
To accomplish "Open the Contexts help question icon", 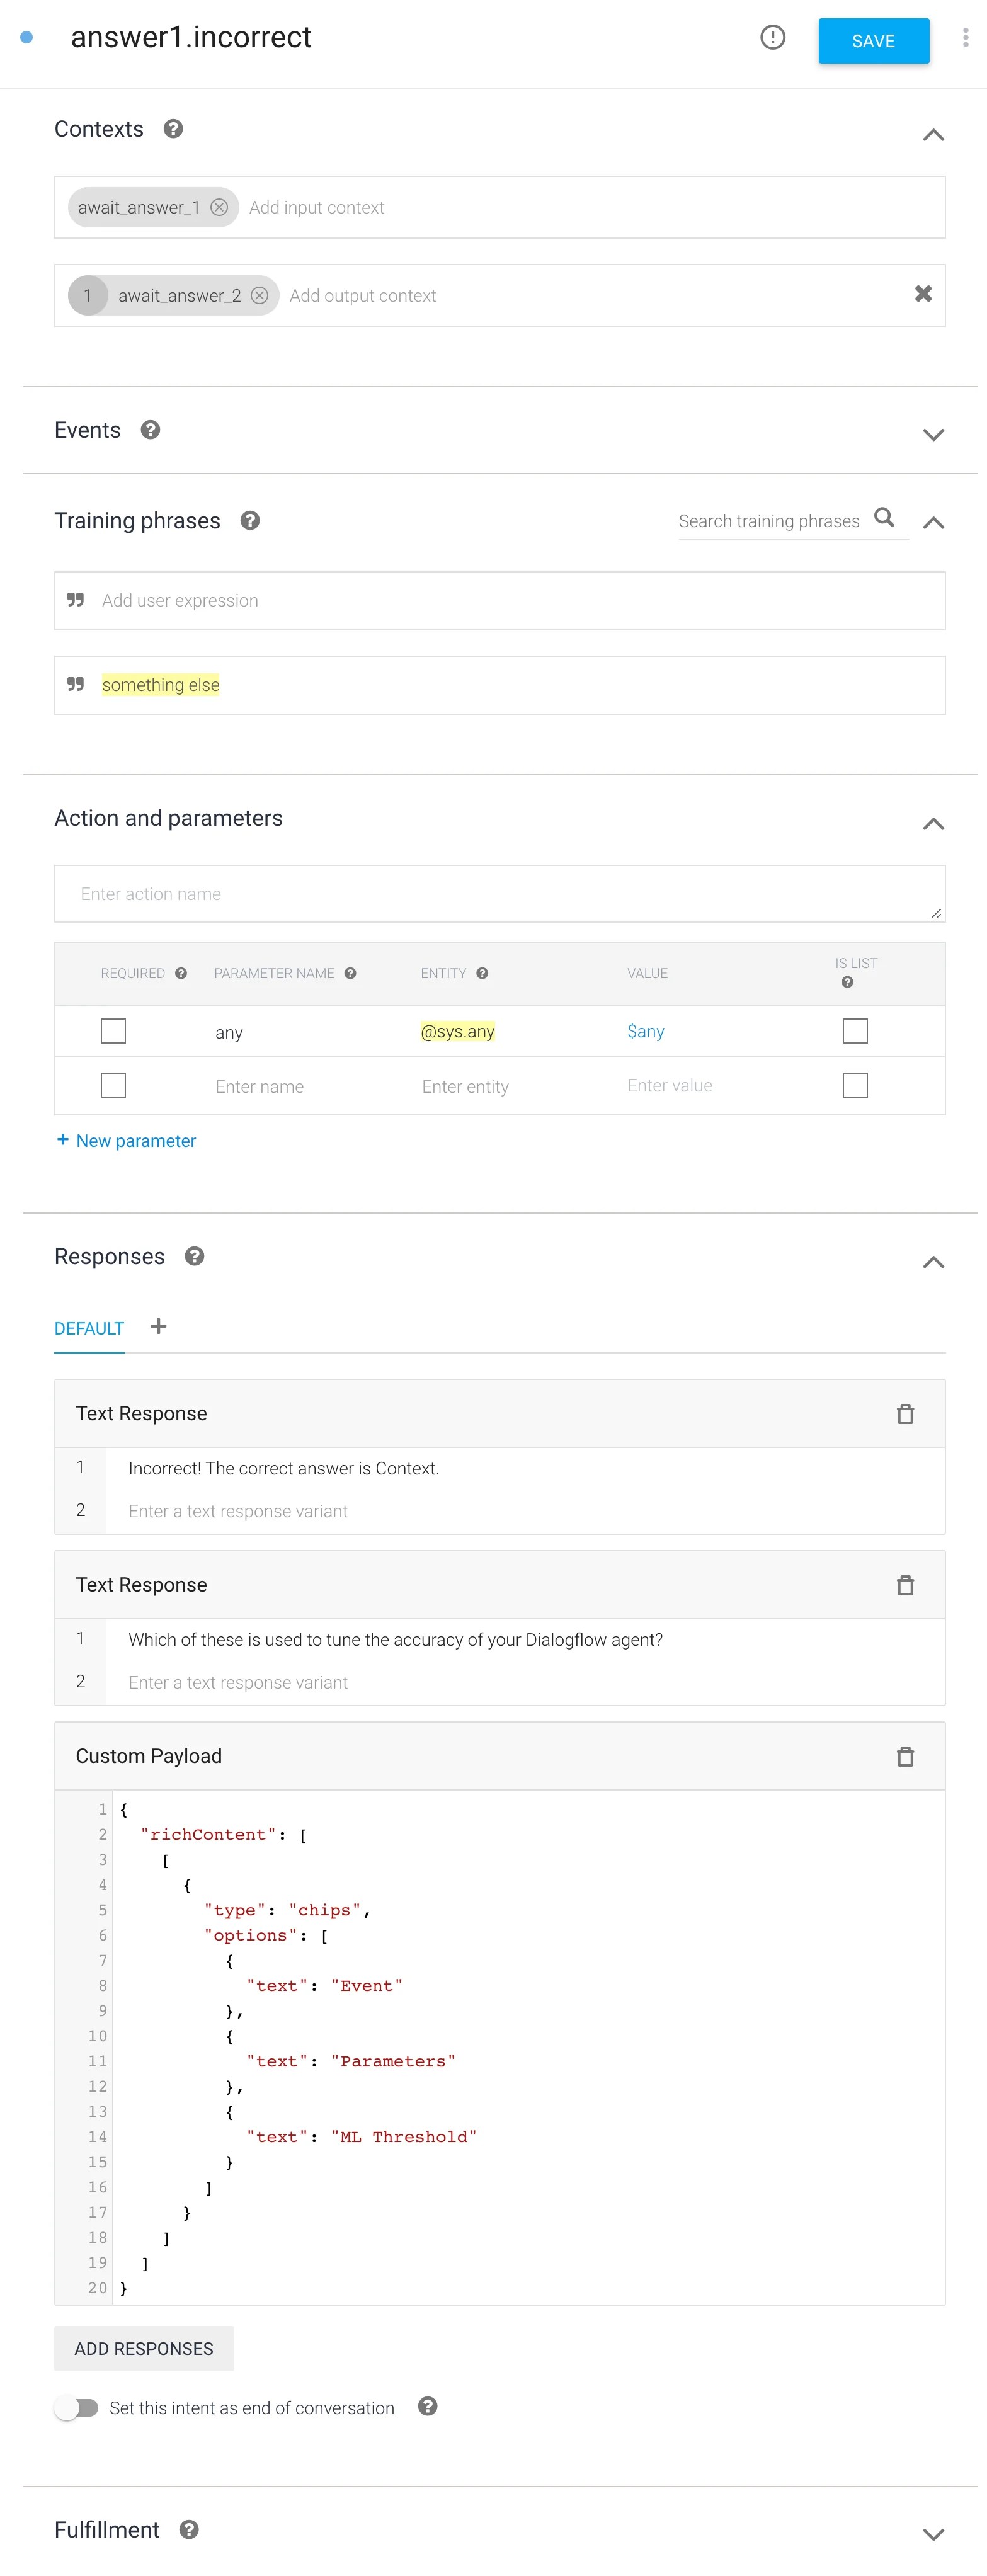I will (173, 129).
